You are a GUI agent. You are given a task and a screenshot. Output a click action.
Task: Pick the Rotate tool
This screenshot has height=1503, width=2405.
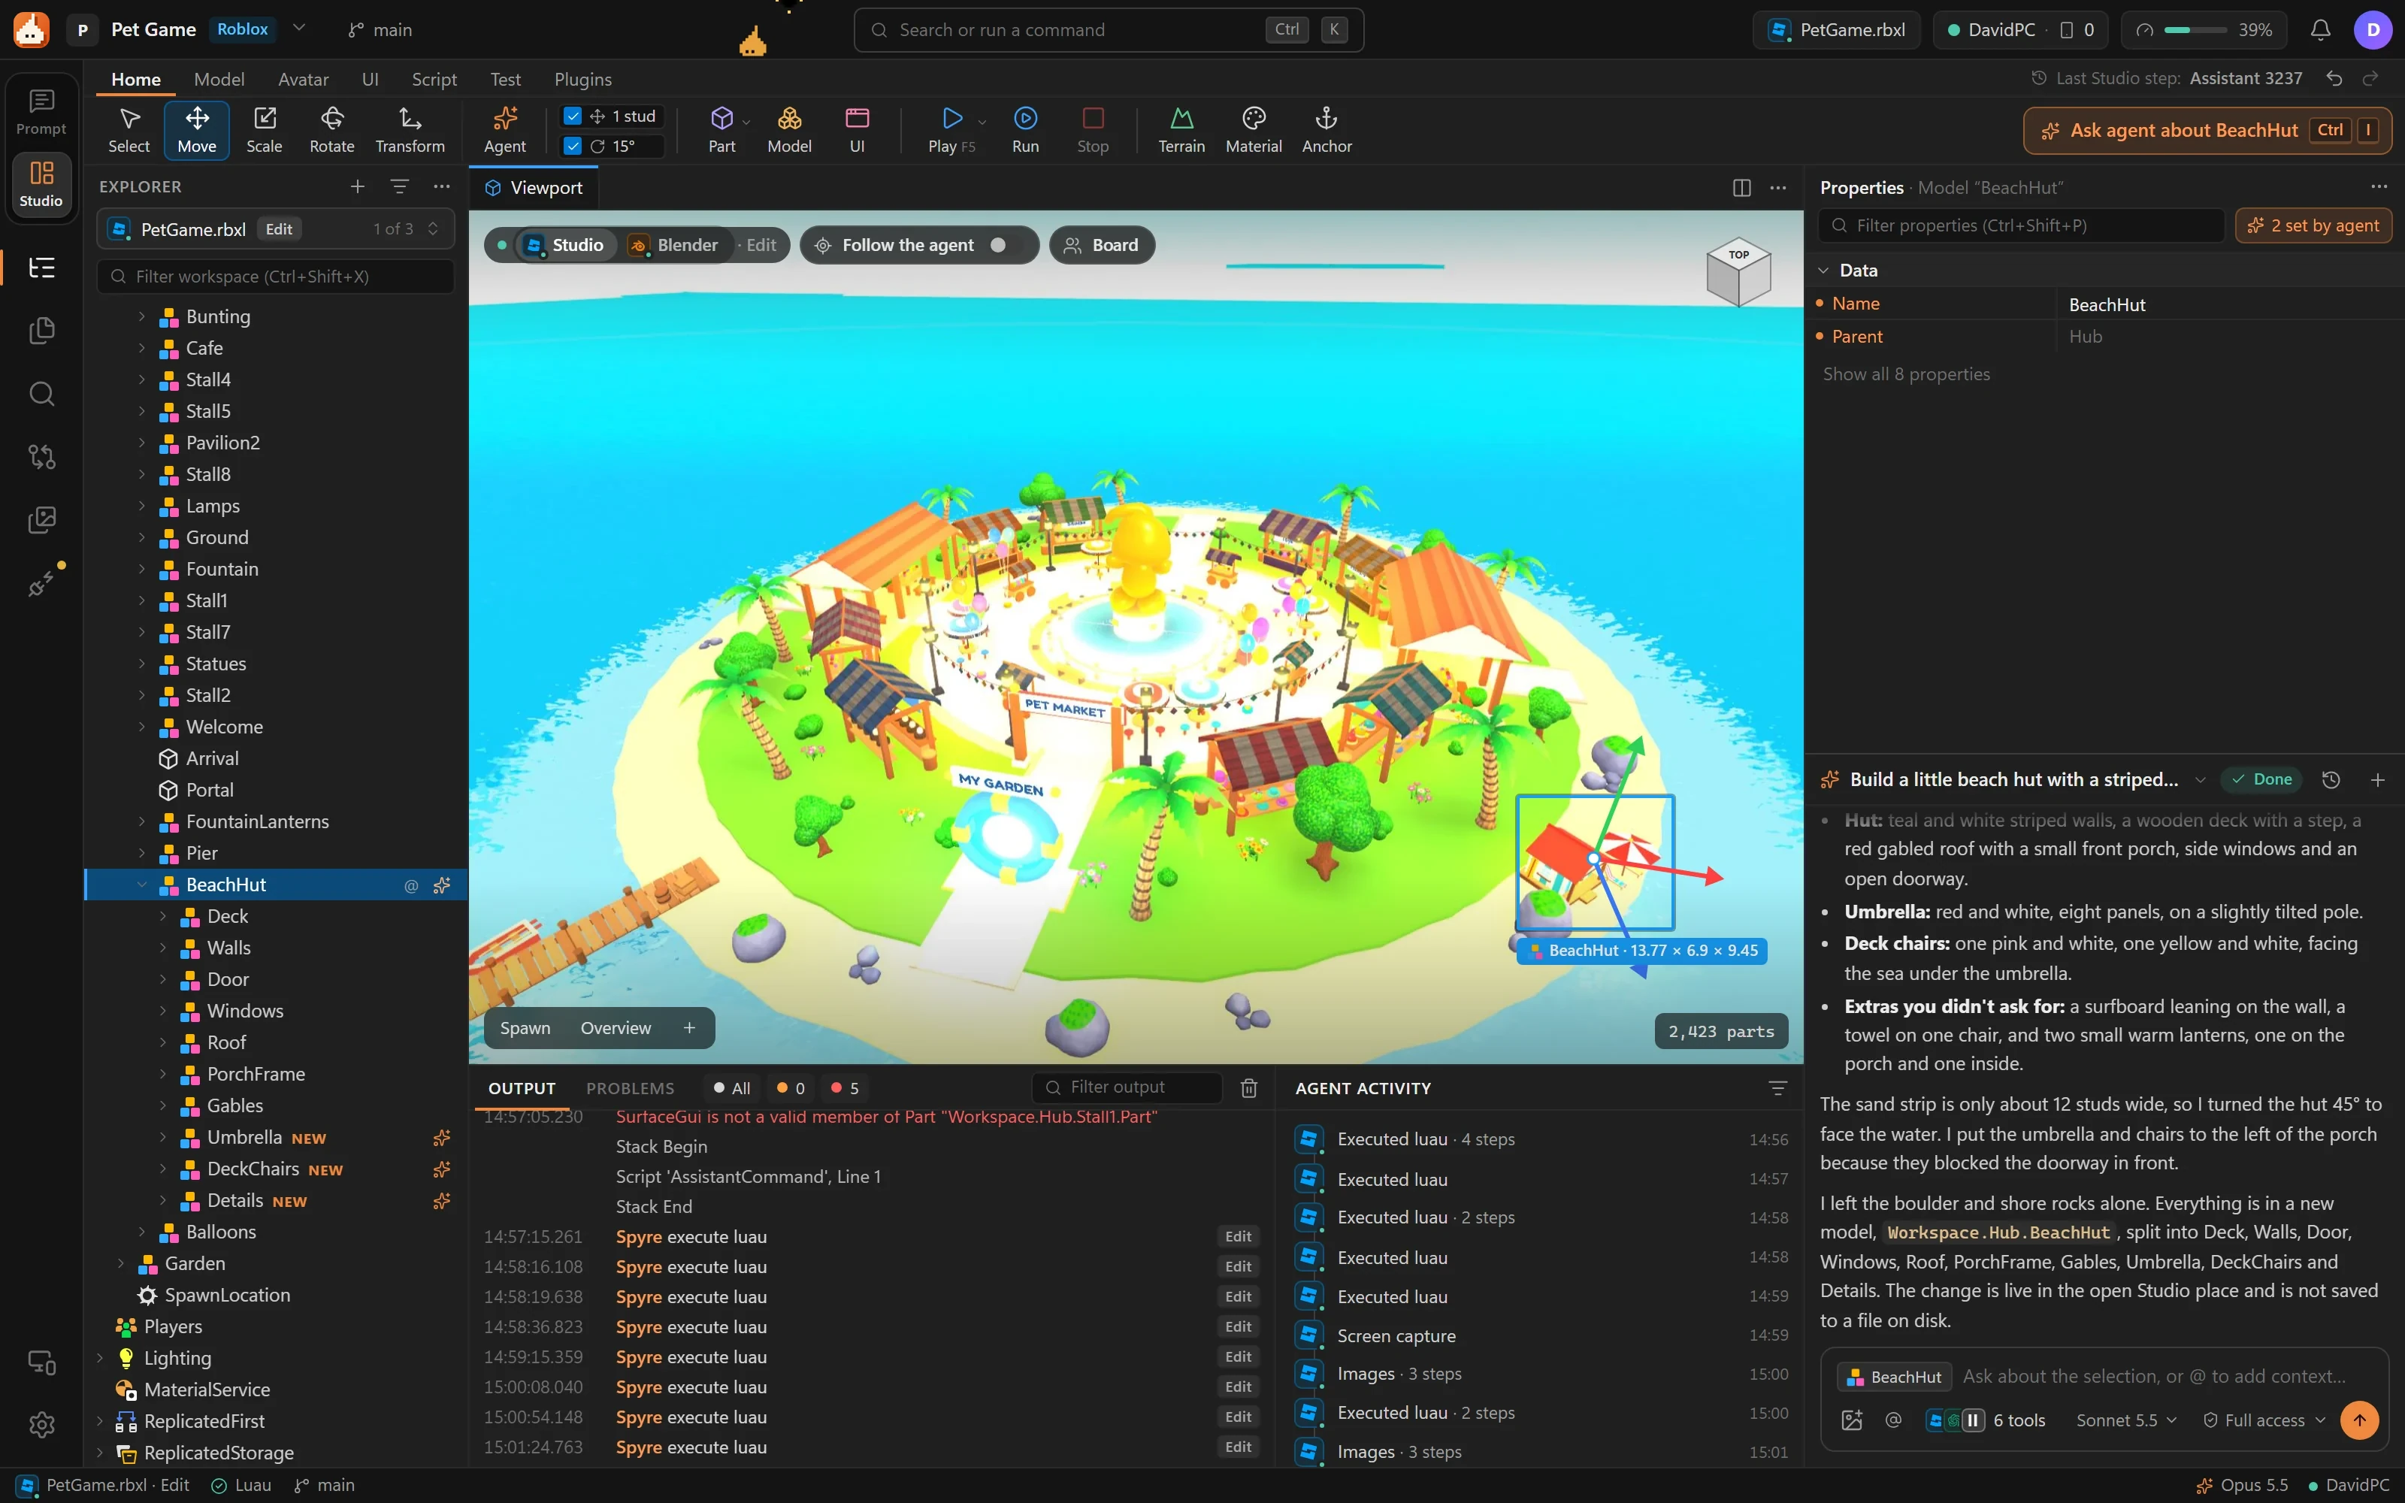332,130
